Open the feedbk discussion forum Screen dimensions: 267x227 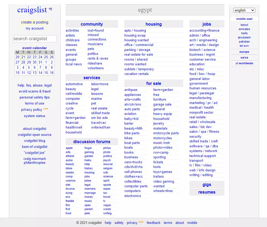click(70, 201)
